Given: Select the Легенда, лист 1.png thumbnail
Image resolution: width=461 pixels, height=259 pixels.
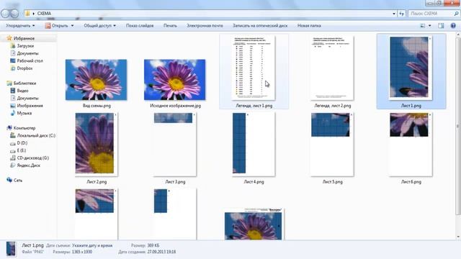Looking at the screenshot, I should pyautogui.click(x=254, y=68).
